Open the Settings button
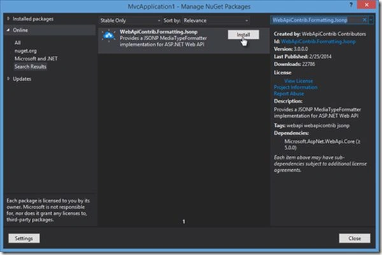382x255 pixels. tap(24, 238)
